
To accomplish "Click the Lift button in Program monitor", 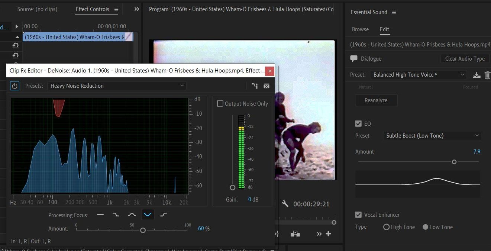I will pos(295,234).
